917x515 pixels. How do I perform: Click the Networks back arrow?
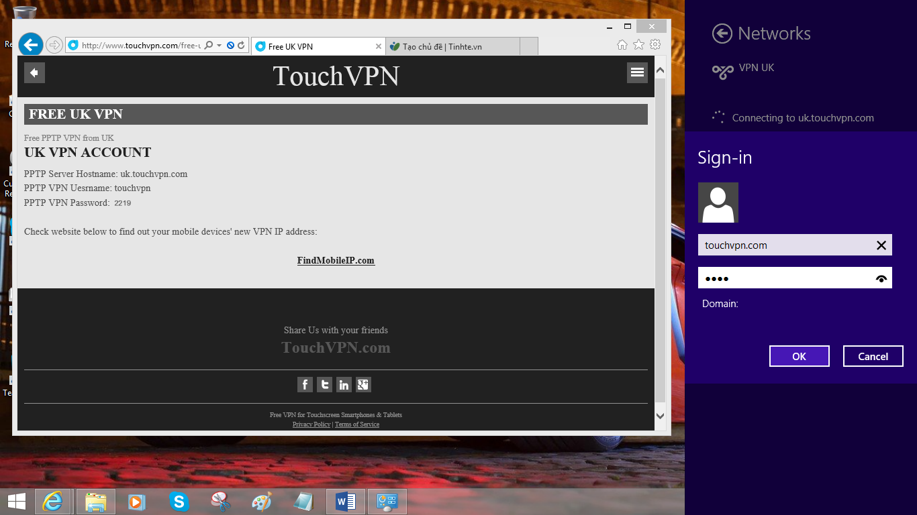click(x=722, y=34)
